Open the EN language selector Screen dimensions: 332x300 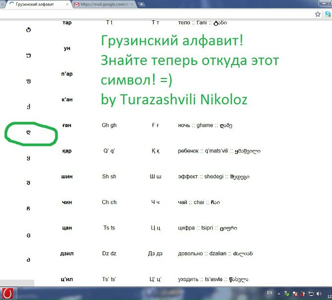pos(270,293)
